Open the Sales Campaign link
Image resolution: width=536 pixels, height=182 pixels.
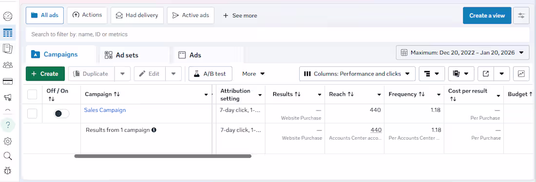tap(105, 110)
